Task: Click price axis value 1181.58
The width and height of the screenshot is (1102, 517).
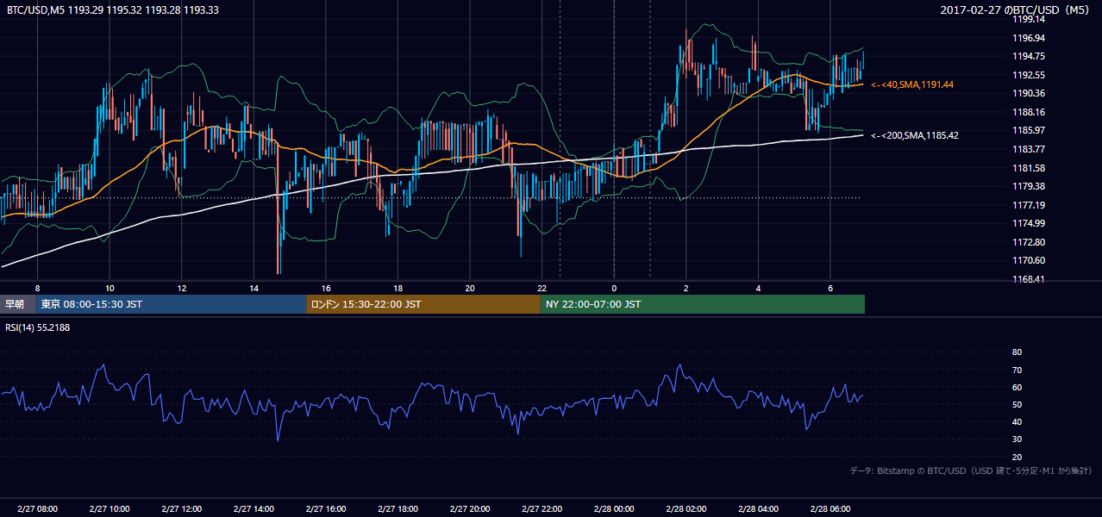Action: tap(1028, 168)
